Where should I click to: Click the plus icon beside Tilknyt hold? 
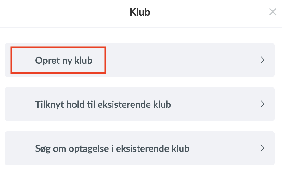[x=21, y=104]
